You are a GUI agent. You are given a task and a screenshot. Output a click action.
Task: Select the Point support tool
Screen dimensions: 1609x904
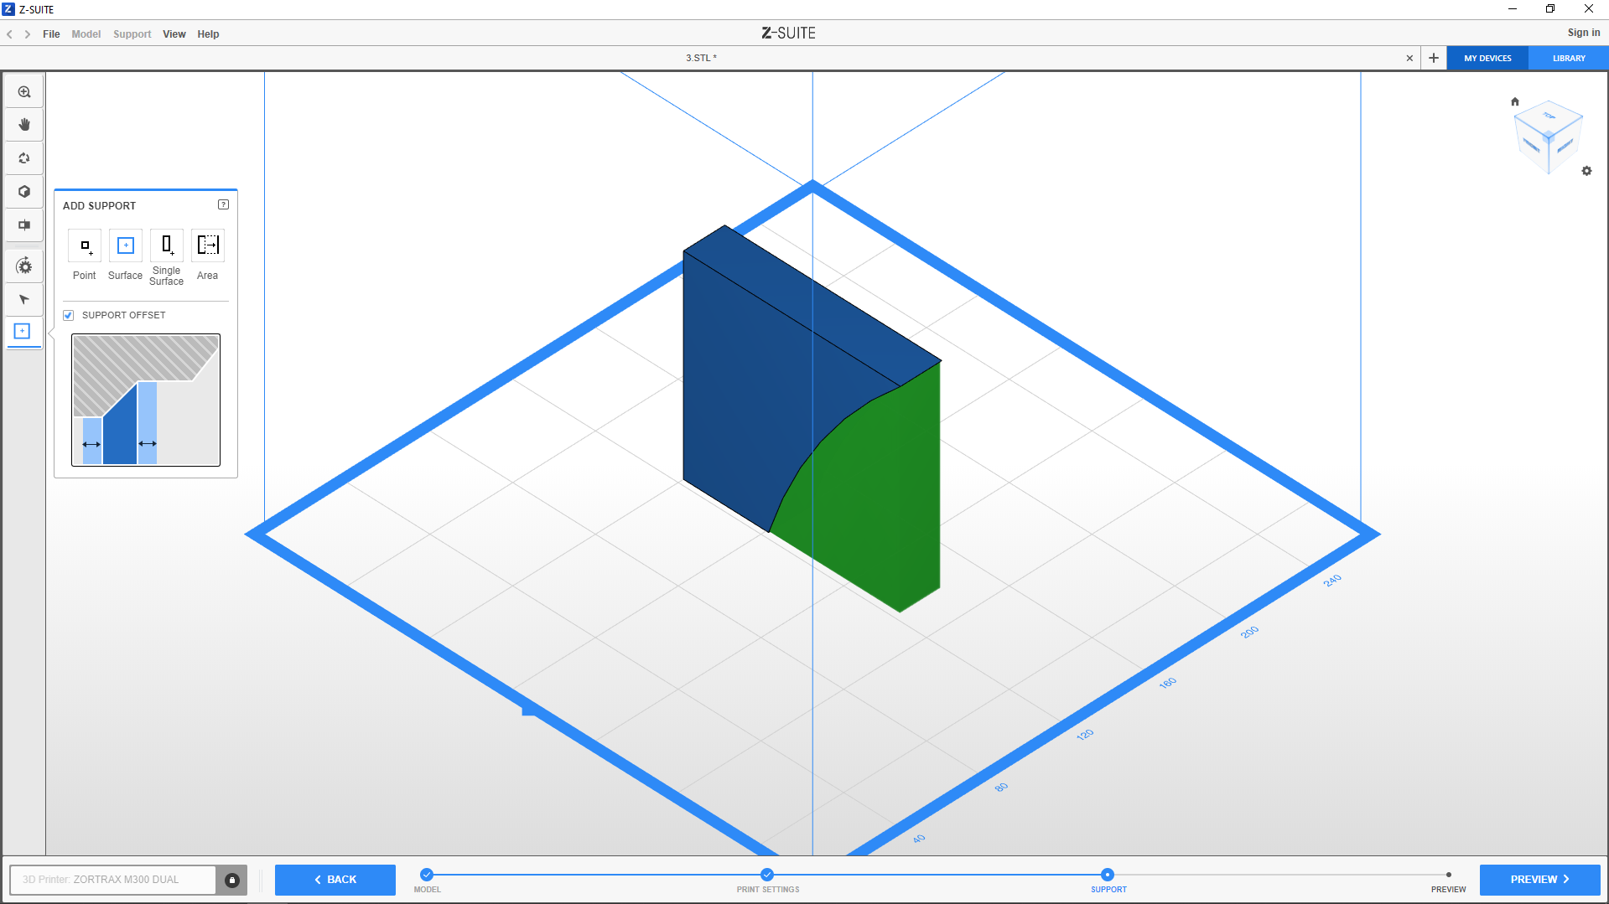(85, 246)
